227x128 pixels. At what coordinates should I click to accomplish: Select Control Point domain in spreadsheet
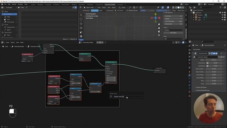(x=10, y=27)
